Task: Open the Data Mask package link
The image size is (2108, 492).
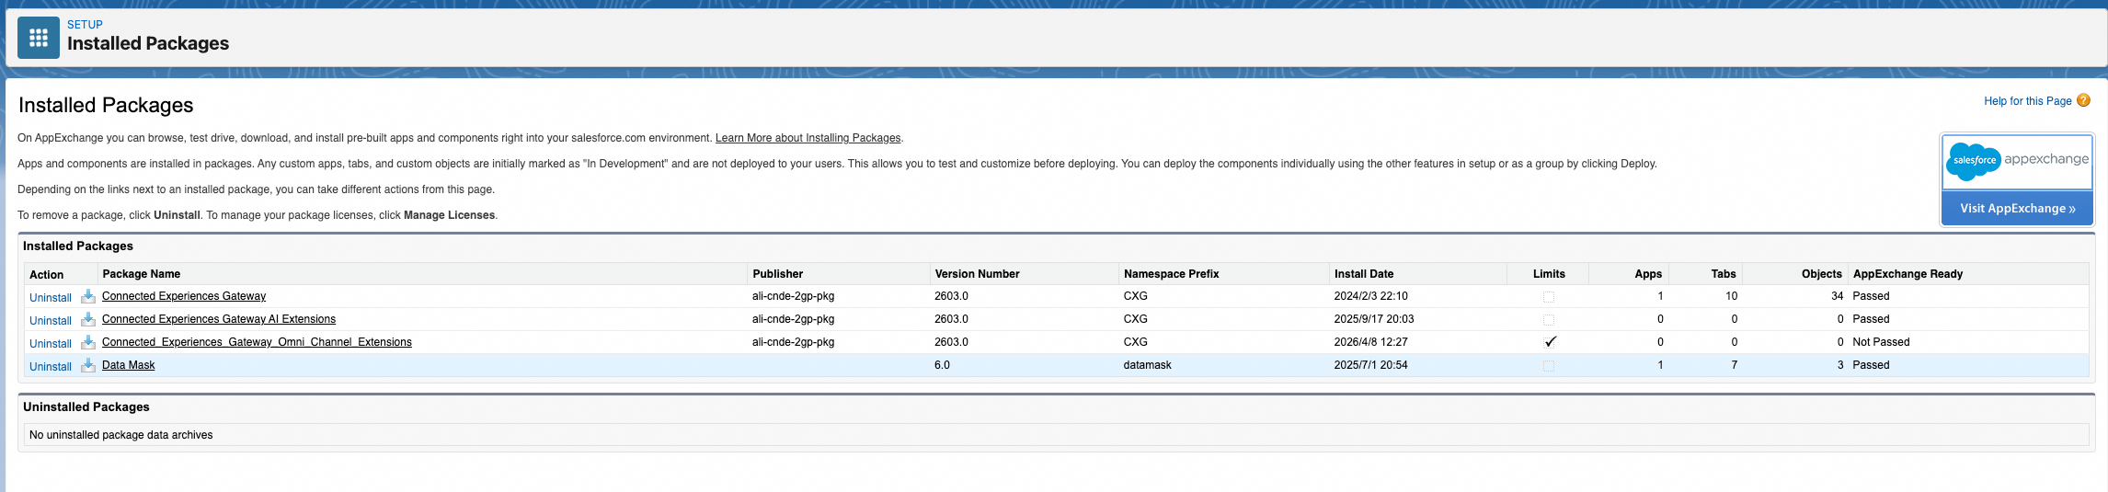Action: point(129,365)
